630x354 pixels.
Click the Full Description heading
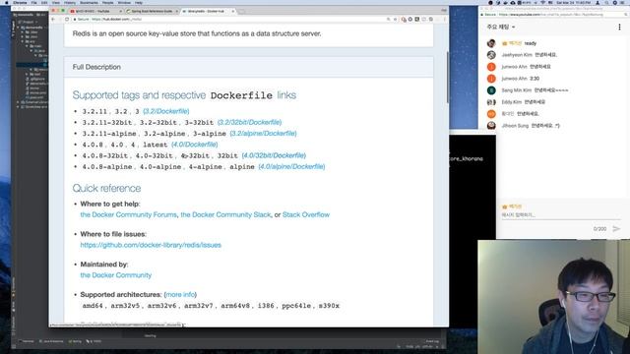(96, 67)
